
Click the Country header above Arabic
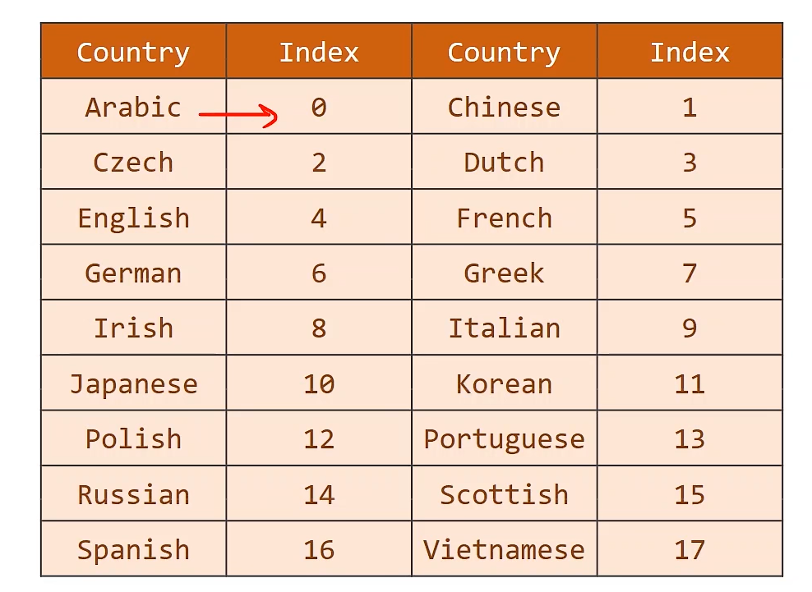pyautogui.click(x=133, y=53)
